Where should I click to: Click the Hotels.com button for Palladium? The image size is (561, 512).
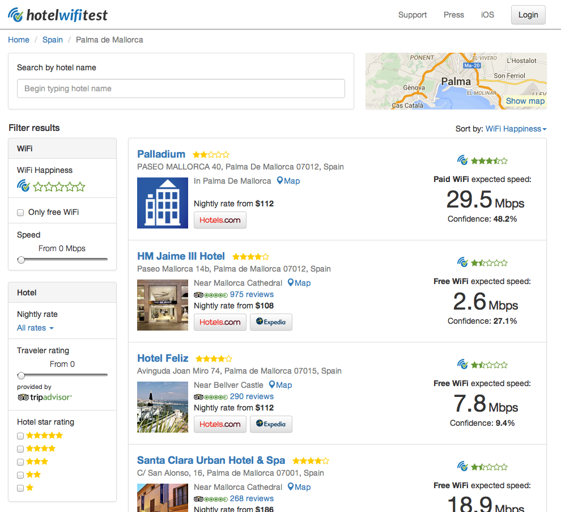[220, 220]
